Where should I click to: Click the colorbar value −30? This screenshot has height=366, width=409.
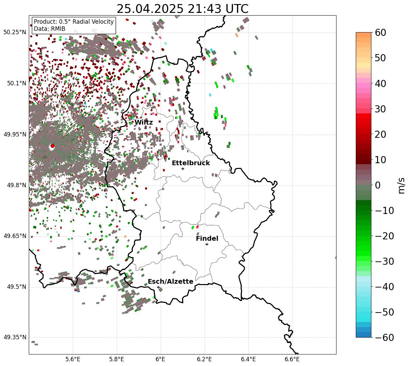coord(384,261)
